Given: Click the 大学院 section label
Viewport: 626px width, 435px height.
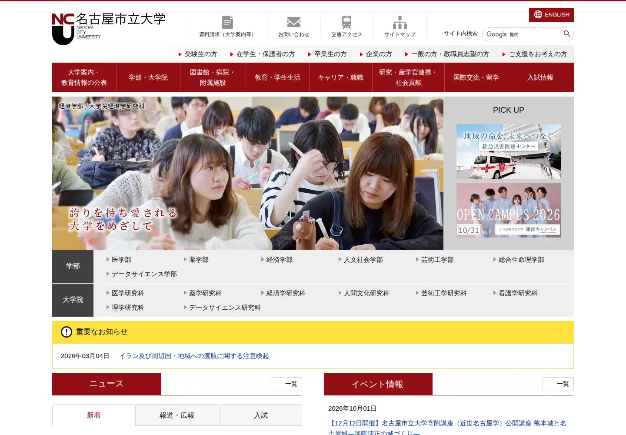Looking at the screenshot, I should coord(73,300).
